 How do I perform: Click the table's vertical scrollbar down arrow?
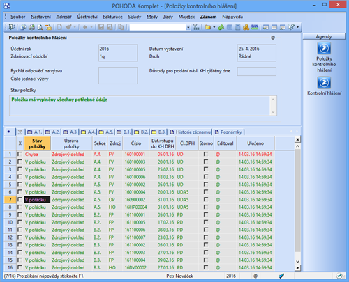pyautogui.click(x=297, y=262)
